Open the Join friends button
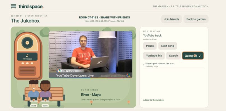 tap(172, 19)
